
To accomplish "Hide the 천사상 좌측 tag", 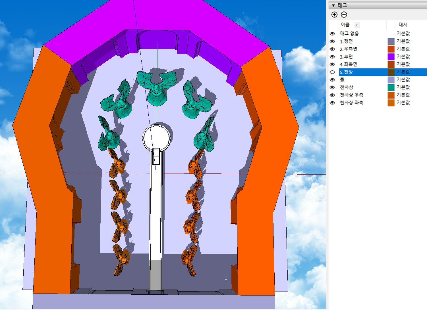I will [332, 103].
